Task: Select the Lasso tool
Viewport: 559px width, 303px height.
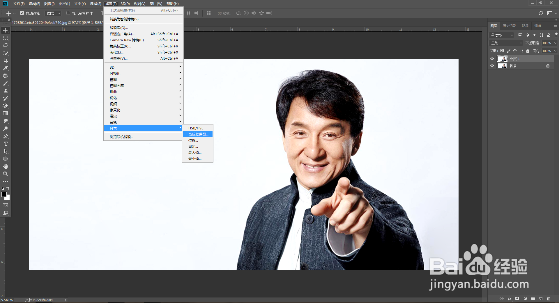Action: [x=6, y=45]
